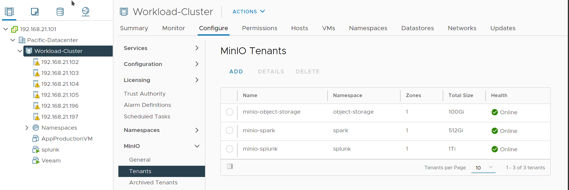Image resolution: width=569 pixels, height=190 pixels.
Task: Expand the Namespaces tree node
Action: pos(27,128)
